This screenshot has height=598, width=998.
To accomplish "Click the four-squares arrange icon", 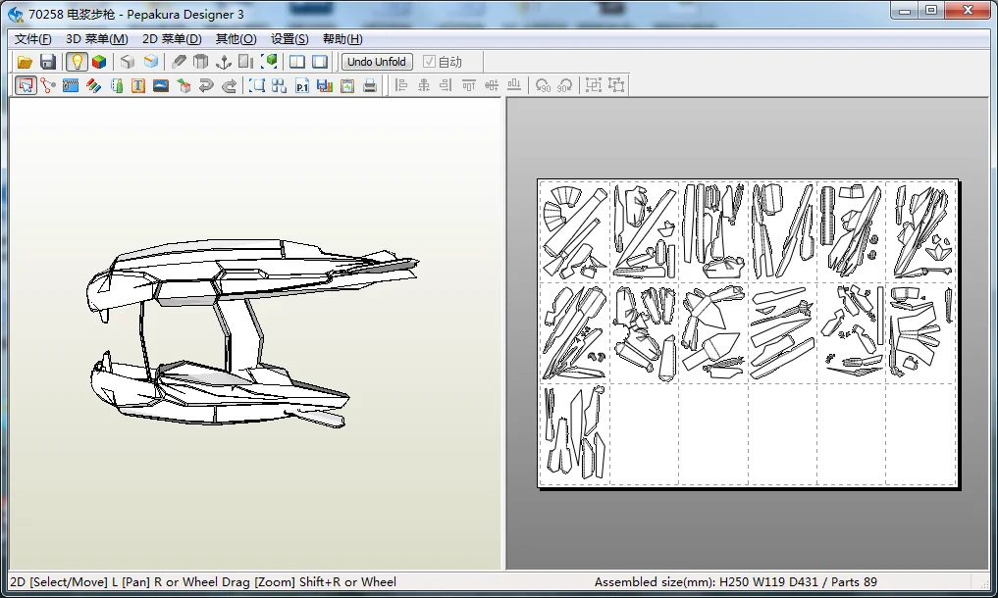I will (280, 85).
